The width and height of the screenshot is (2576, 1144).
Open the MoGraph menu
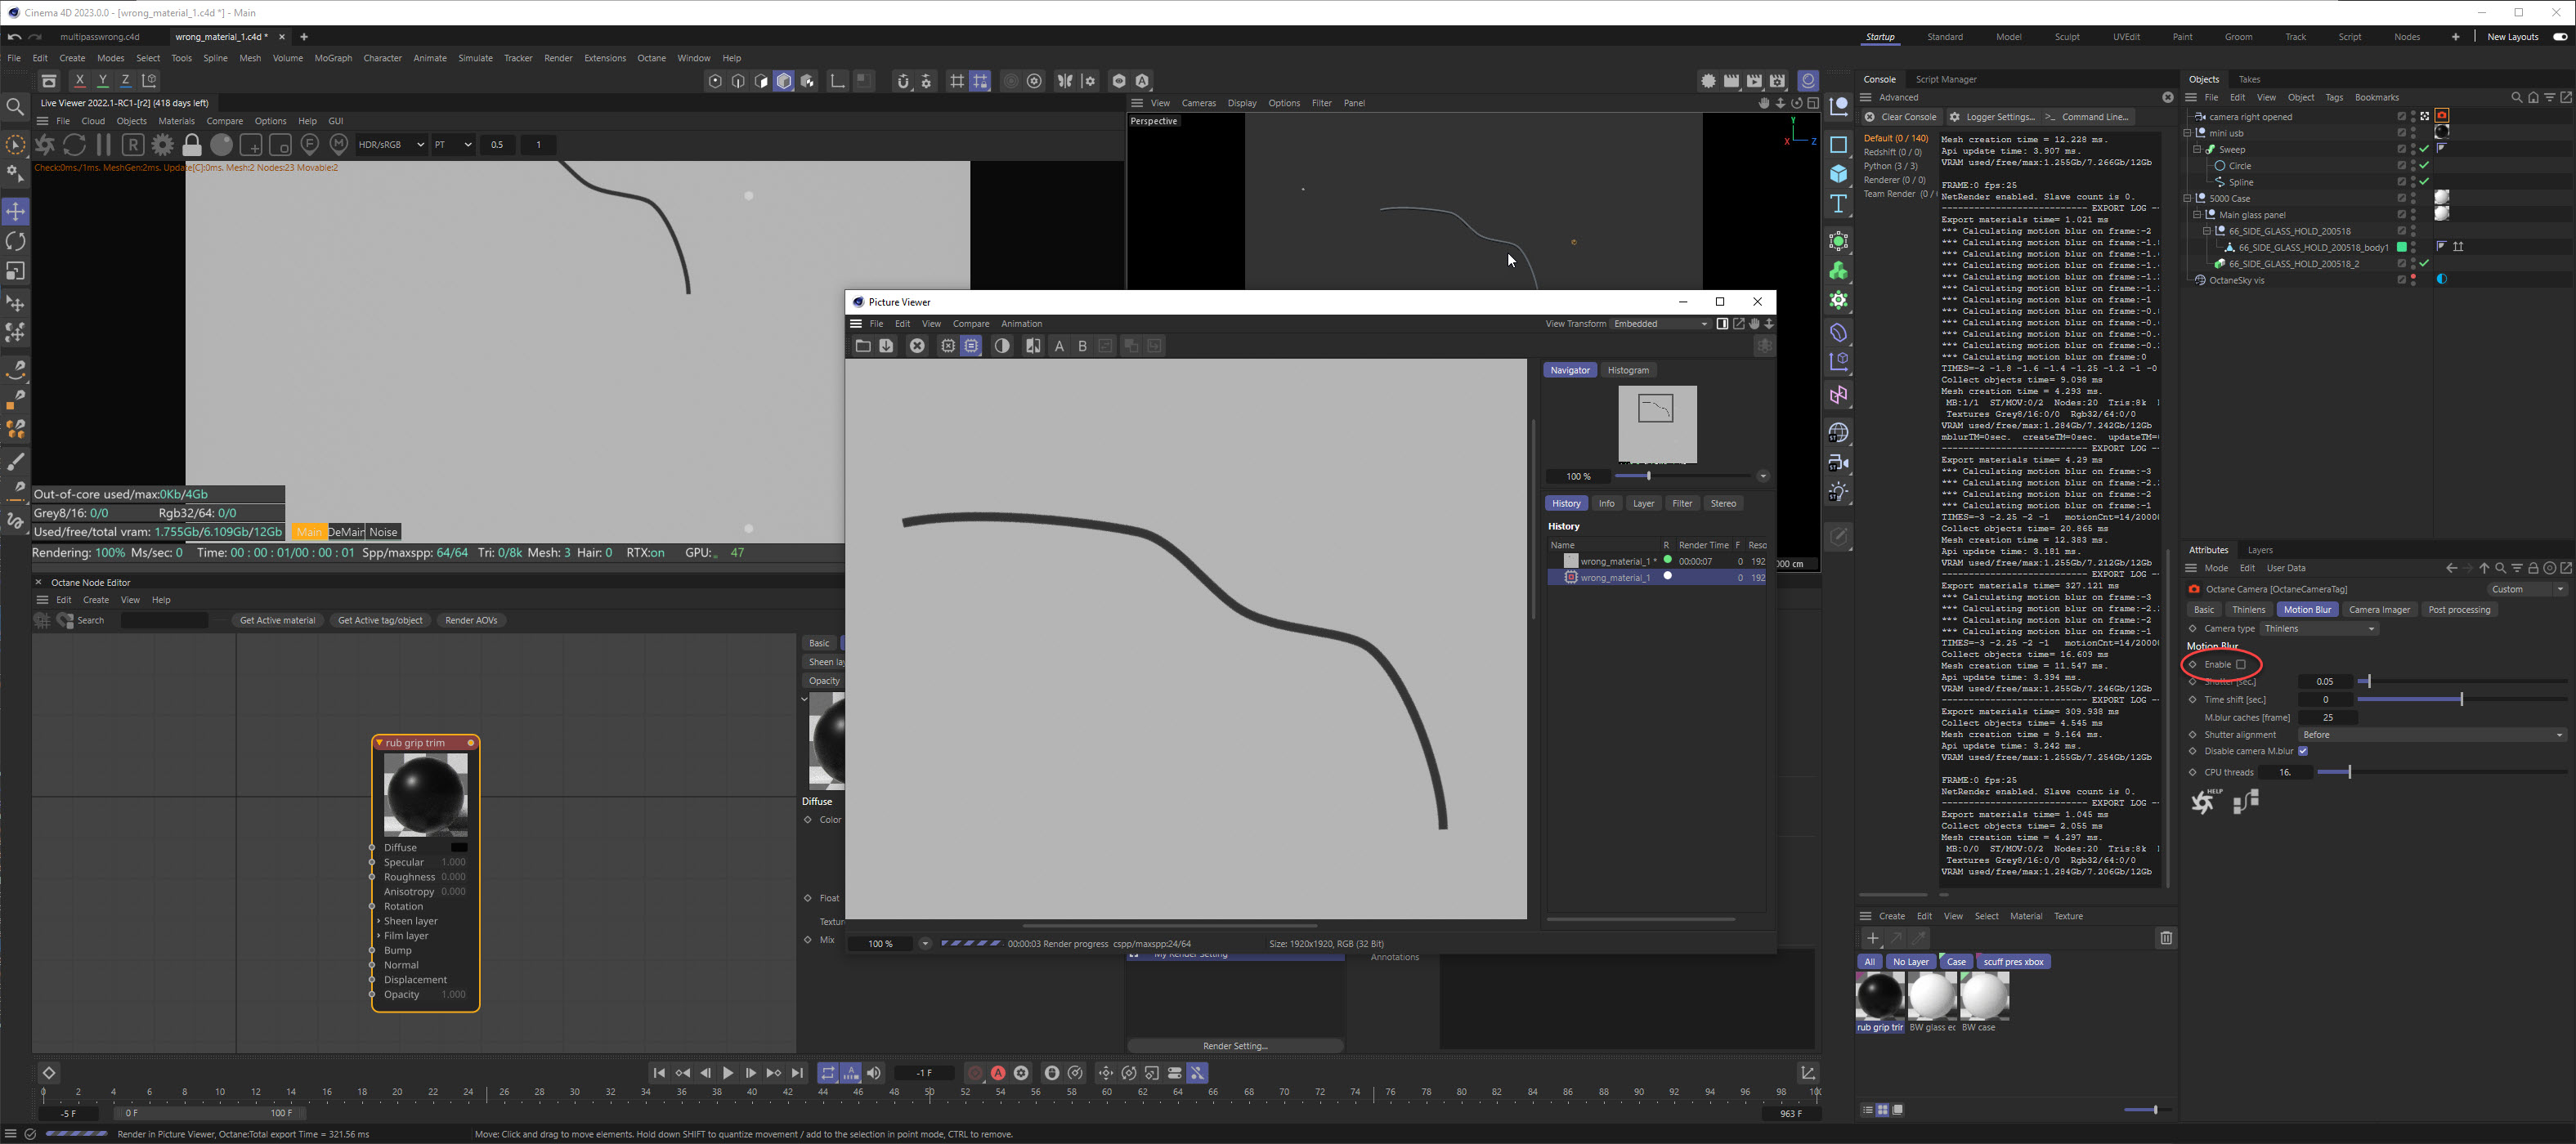click(333, 58)
